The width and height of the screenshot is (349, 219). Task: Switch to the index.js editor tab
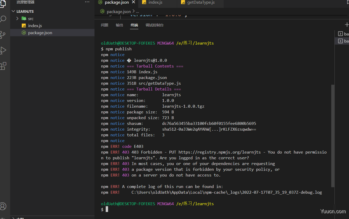point(155,2)
